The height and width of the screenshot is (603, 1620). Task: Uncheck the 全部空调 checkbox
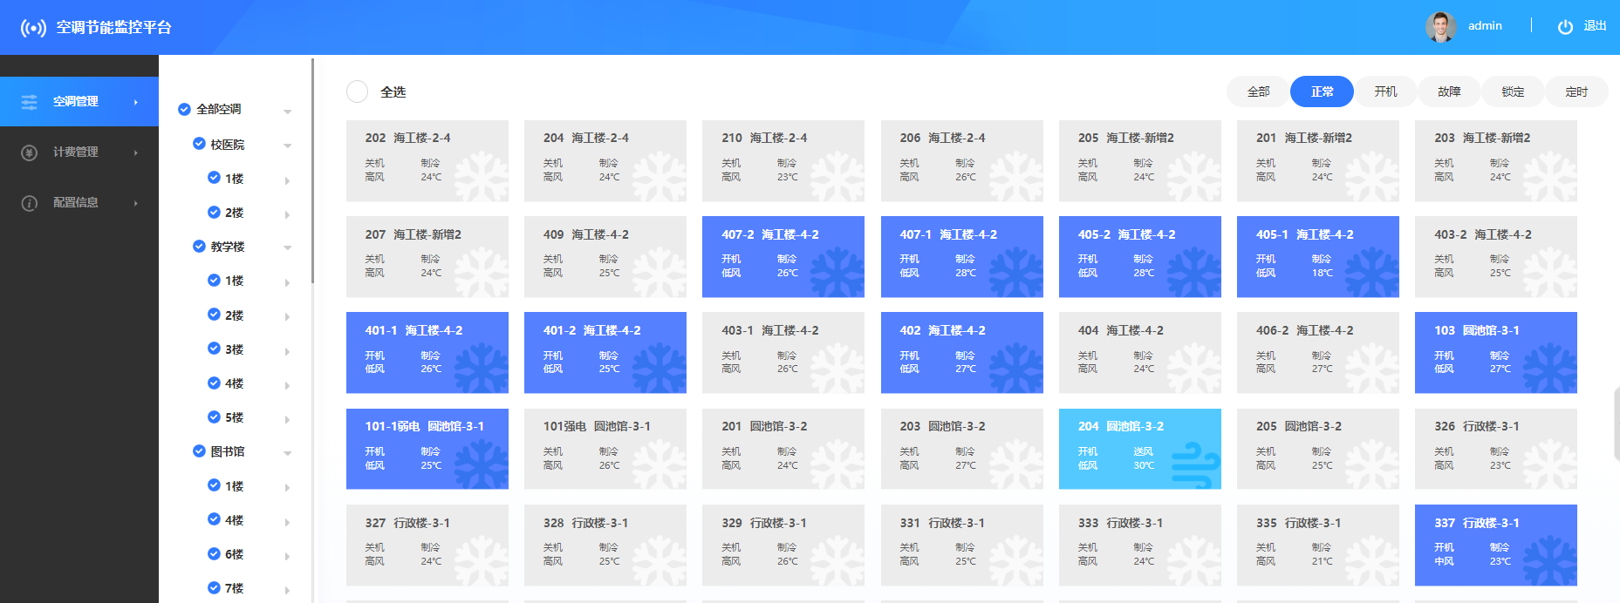pyautogui.click(x=184, y=109)
